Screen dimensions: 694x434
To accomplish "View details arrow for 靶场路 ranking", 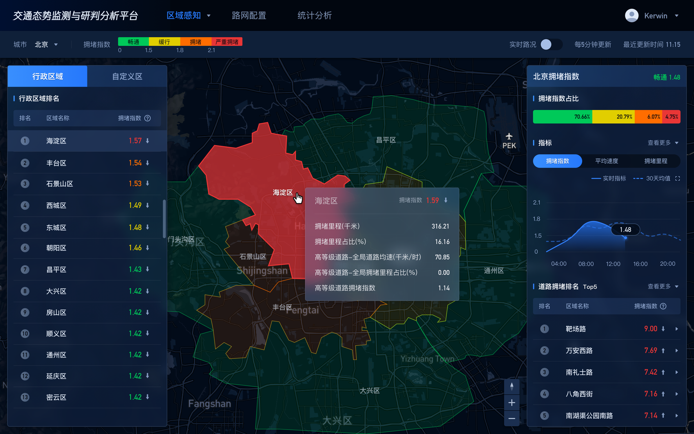I will point(676,329).
